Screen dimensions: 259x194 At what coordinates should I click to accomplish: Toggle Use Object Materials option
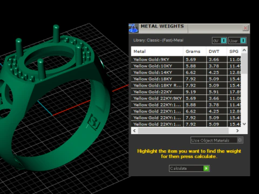pyautogui.click(x=240, y=140)
